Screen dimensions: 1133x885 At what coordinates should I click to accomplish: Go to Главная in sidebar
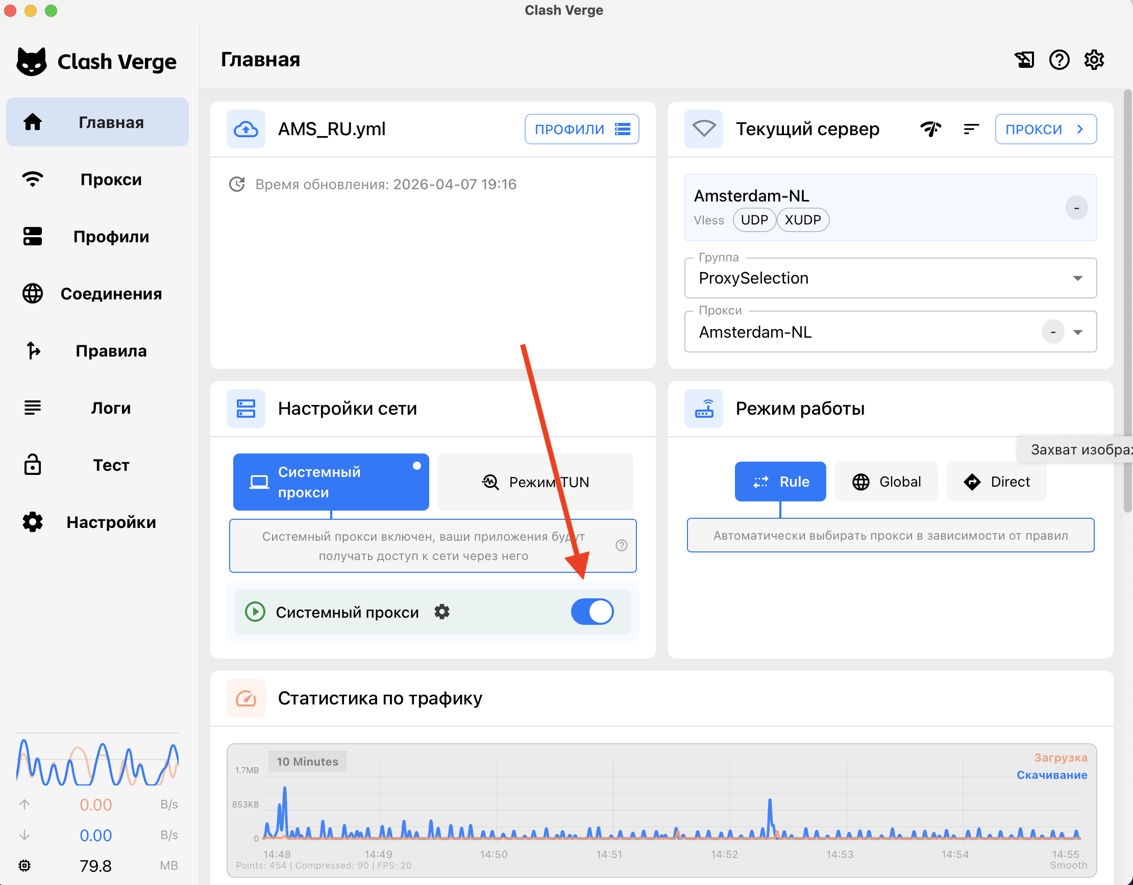(97, 122)
